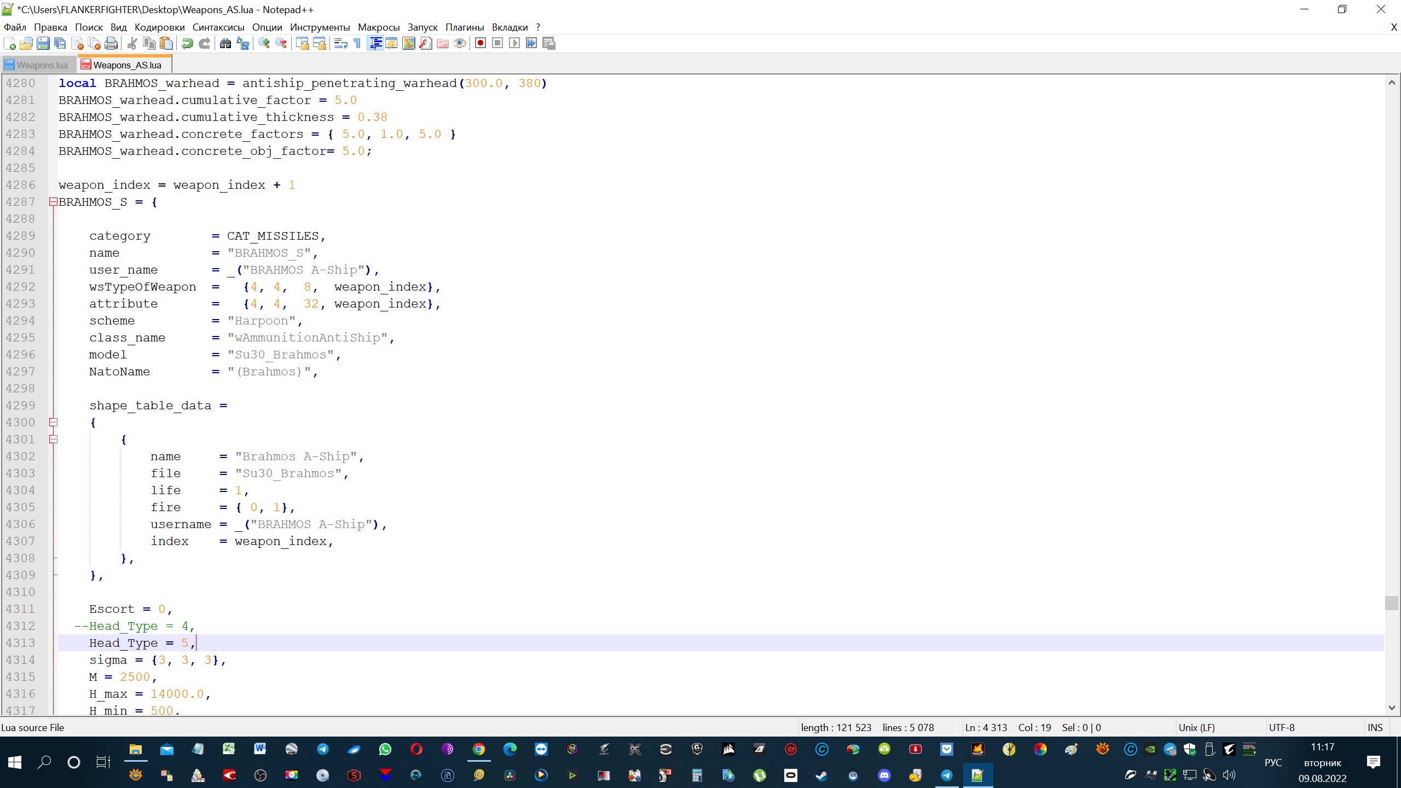The height and width of the screenshot is (788, 1401).
Task: Open the Вид menu
Action: [x=118, y=27]
